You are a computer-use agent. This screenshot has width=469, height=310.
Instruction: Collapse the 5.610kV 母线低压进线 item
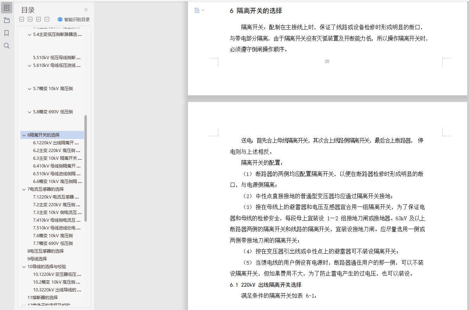(30, 65)
